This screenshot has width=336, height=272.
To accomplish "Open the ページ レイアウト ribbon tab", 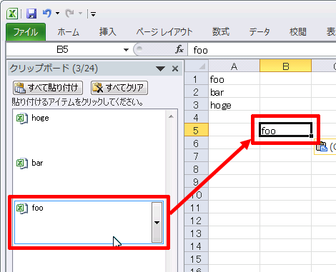I will click(164, 32).
